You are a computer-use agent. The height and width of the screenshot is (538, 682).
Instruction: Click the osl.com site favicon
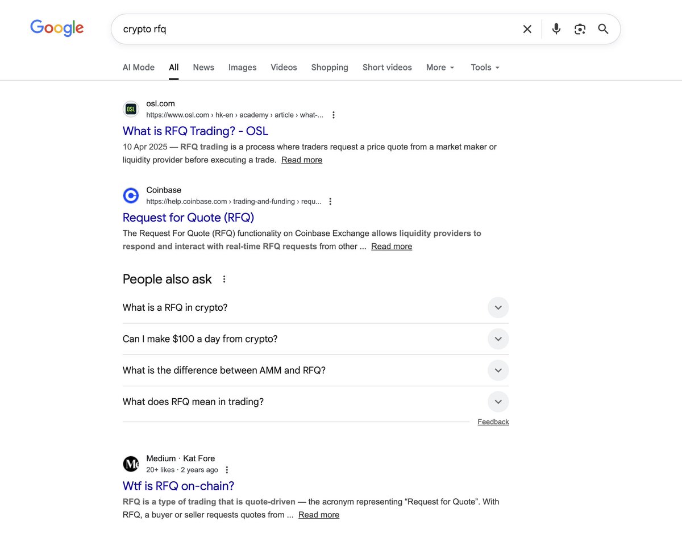[131, 109]
